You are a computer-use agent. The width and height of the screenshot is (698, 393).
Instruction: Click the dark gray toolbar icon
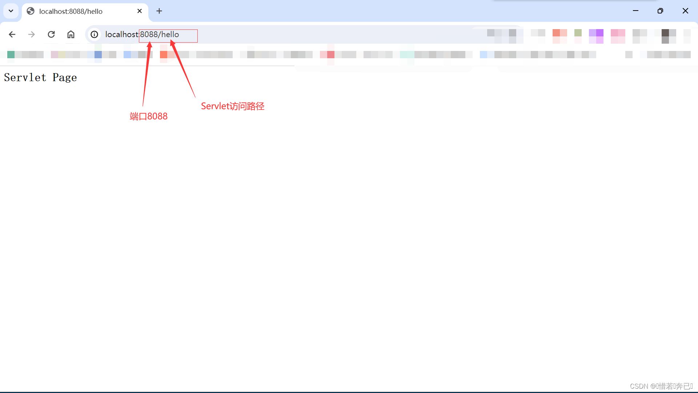click(x=665, y=35)
